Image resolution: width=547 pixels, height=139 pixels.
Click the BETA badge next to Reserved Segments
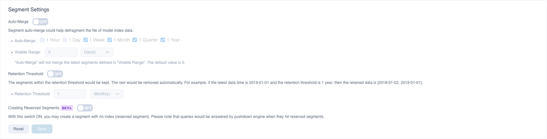[67, 108]
